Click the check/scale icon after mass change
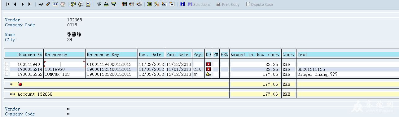The width and height of the screenshot is (399, 117). [x=63, y=4]
